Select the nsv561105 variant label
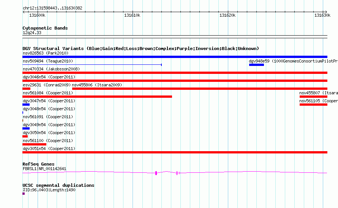The width and height of the screenshot is (338, 208). click(x=319, y=101)
